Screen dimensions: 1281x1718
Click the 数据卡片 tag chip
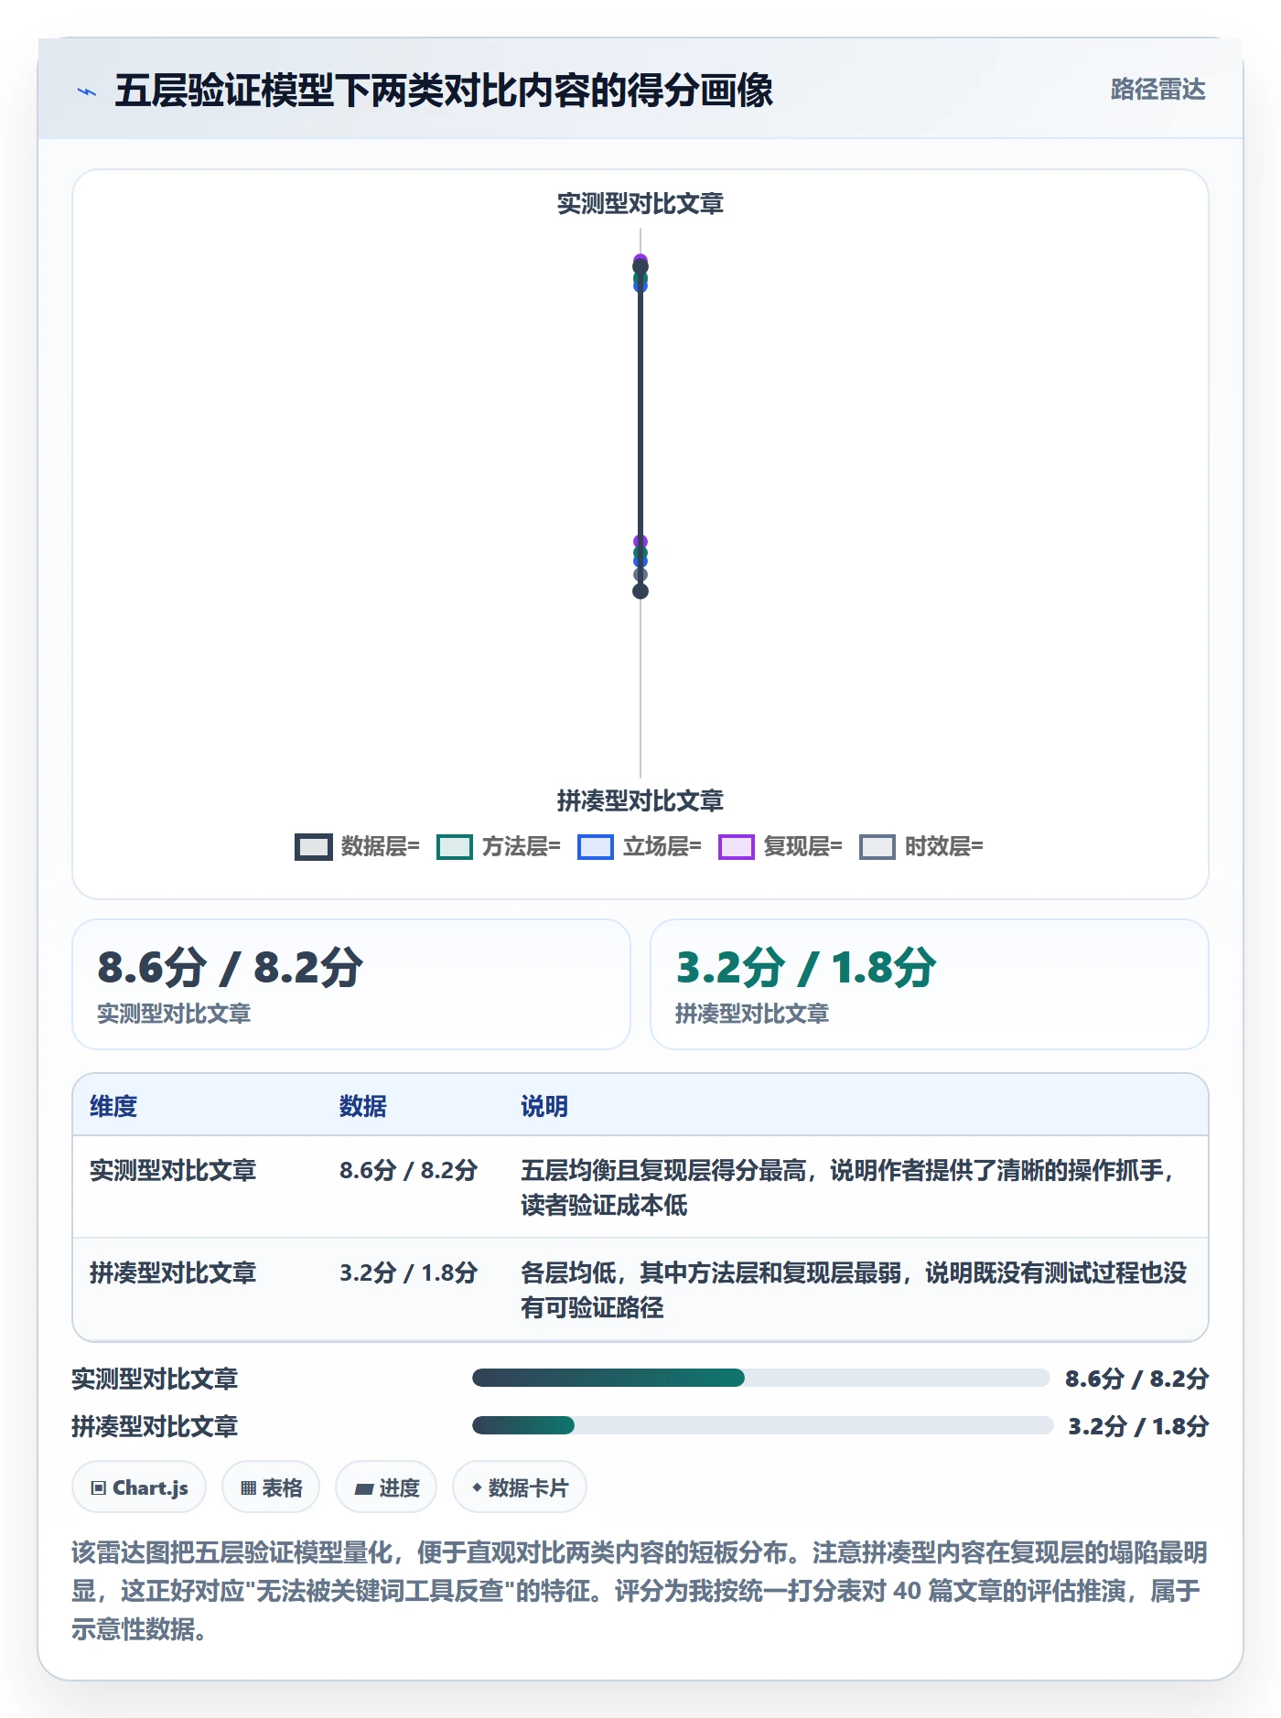coord(520,1487)
